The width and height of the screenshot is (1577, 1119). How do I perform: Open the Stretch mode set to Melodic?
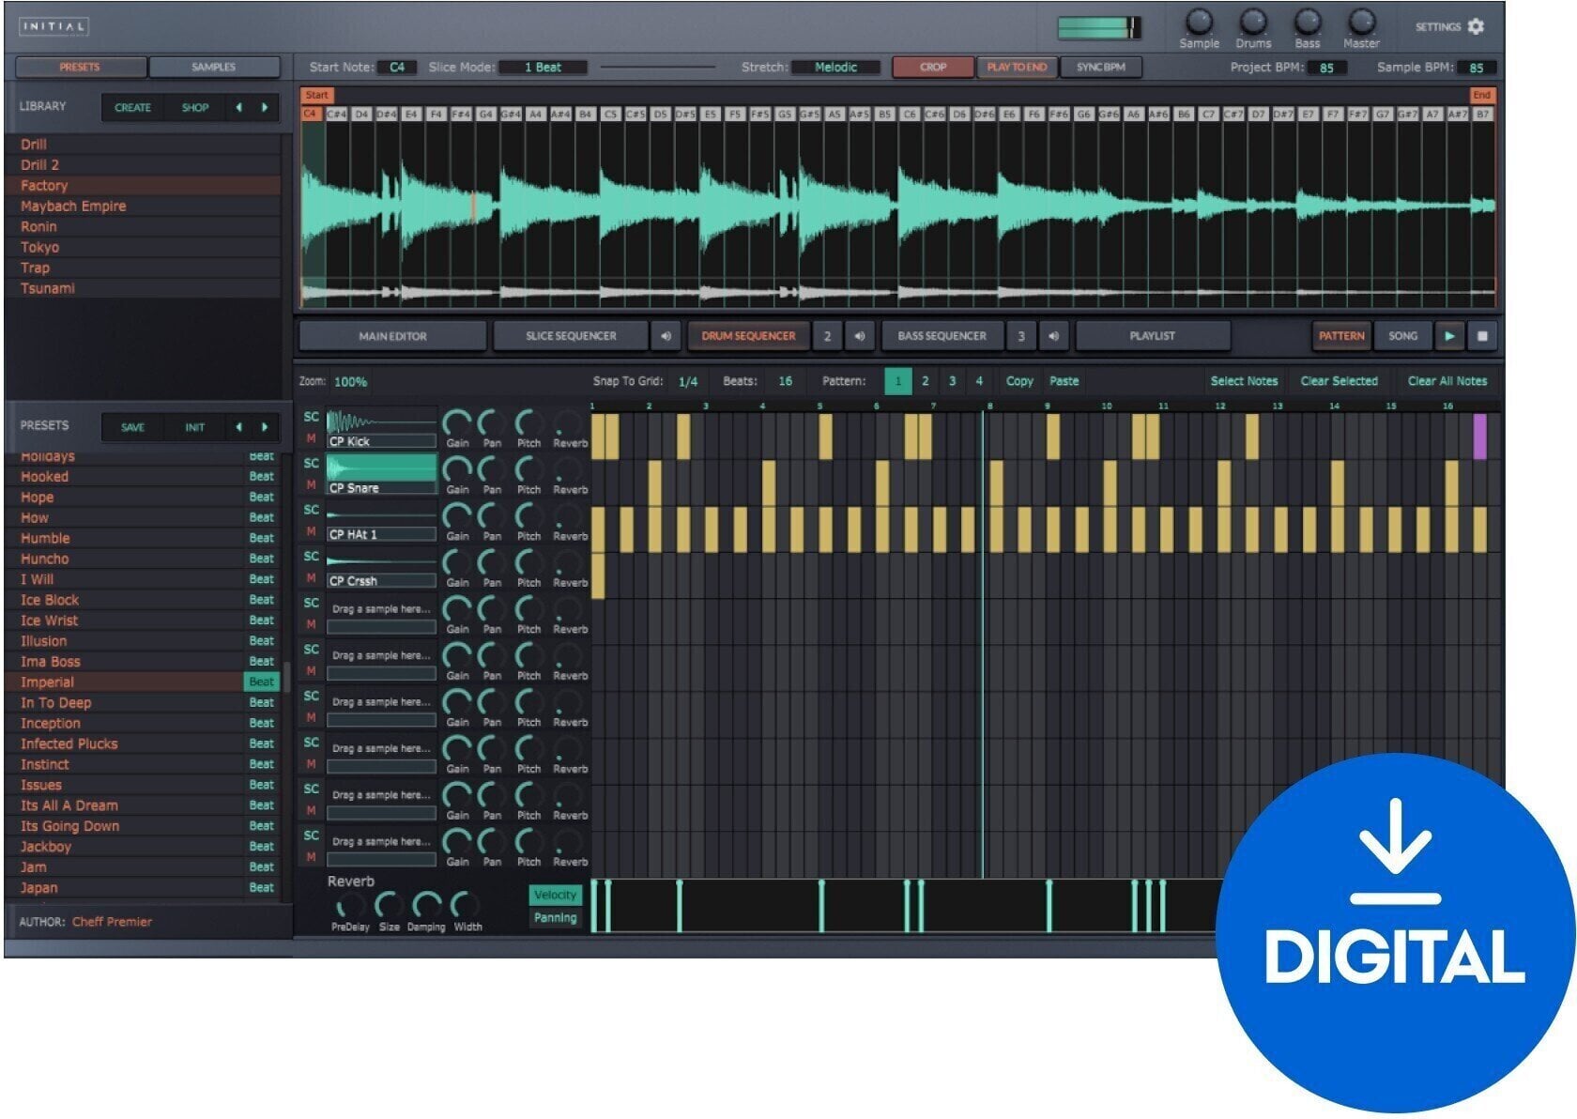click(x=836, y=67)
